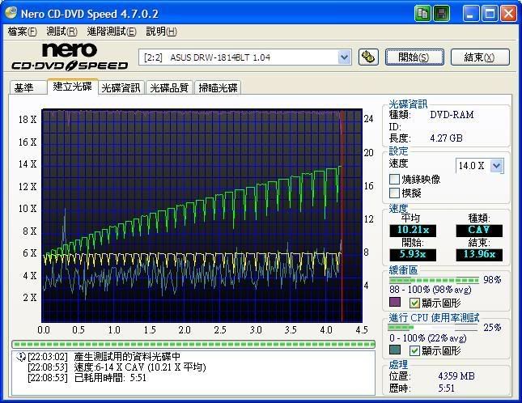Click the Nero CD-DVD Speed app icon
The height and width of the screenshot is (403, 522).
[11, 13]
